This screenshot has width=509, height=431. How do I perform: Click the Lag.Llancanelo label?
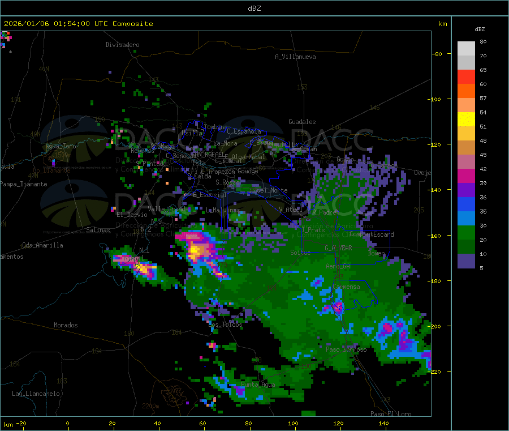(x=36, y=394)
